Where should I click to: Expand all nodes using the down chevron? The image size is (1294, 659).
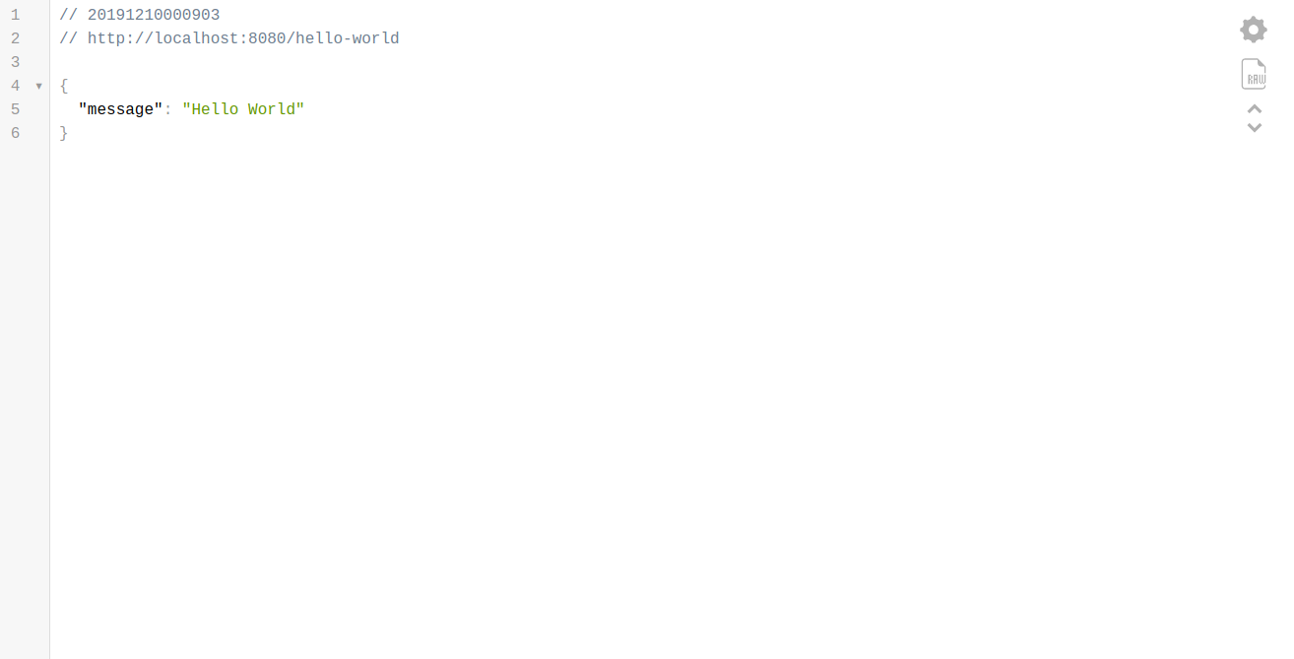(x=1255, y=128)
